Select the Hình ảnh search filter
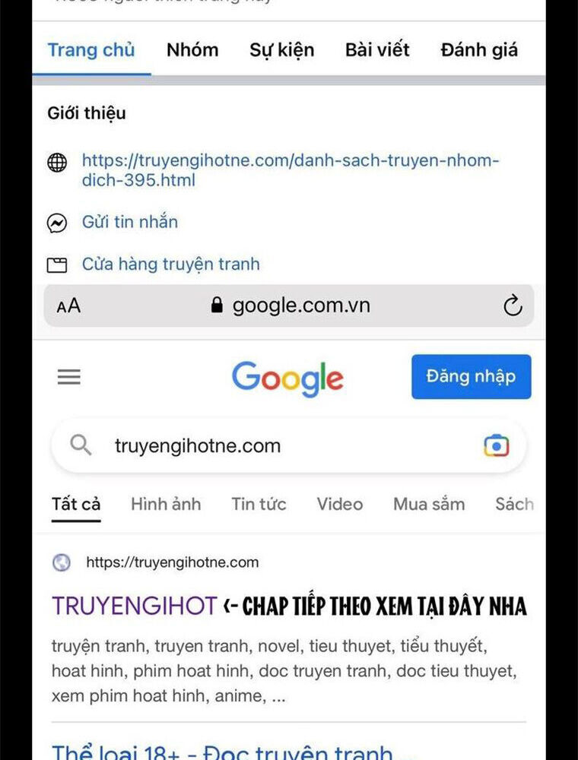 pyautogui.click(x=166, y=504)
